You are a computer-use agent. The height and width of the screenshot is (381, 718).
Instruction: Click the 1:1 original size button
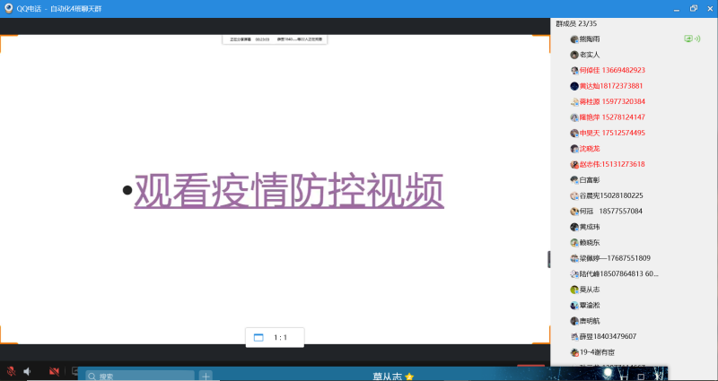point(275,337)
